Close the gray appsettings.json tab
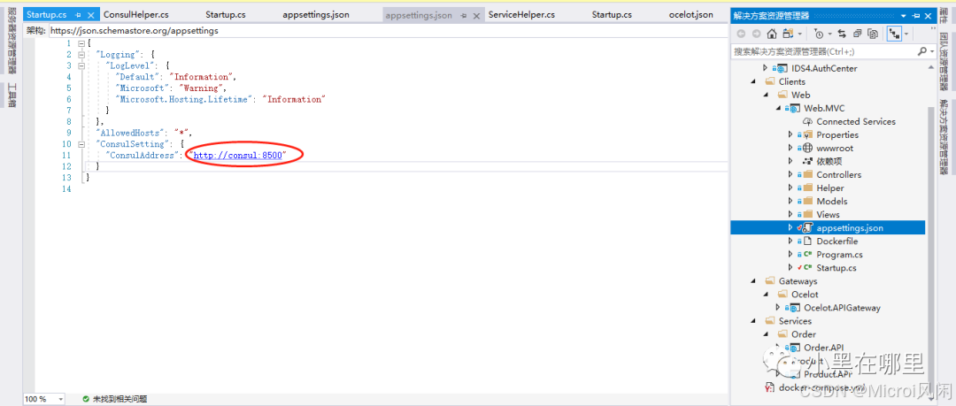This screenshot has height=406, width=956. [x=476, y=15]
